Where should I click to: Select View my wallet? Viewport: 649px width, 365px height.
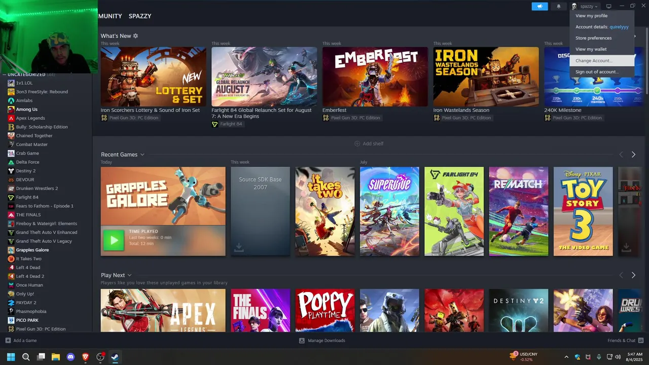pos(602,49)
